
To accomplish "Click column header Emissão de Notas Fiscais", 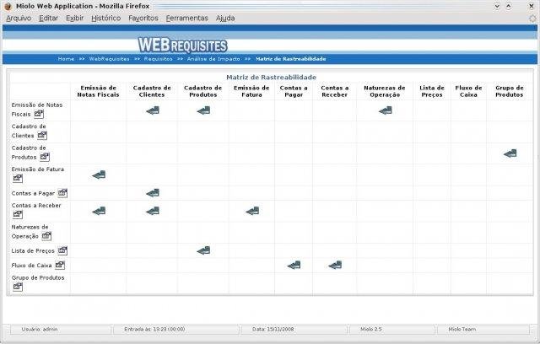I will pyautogui.click(x=98, y=91).
